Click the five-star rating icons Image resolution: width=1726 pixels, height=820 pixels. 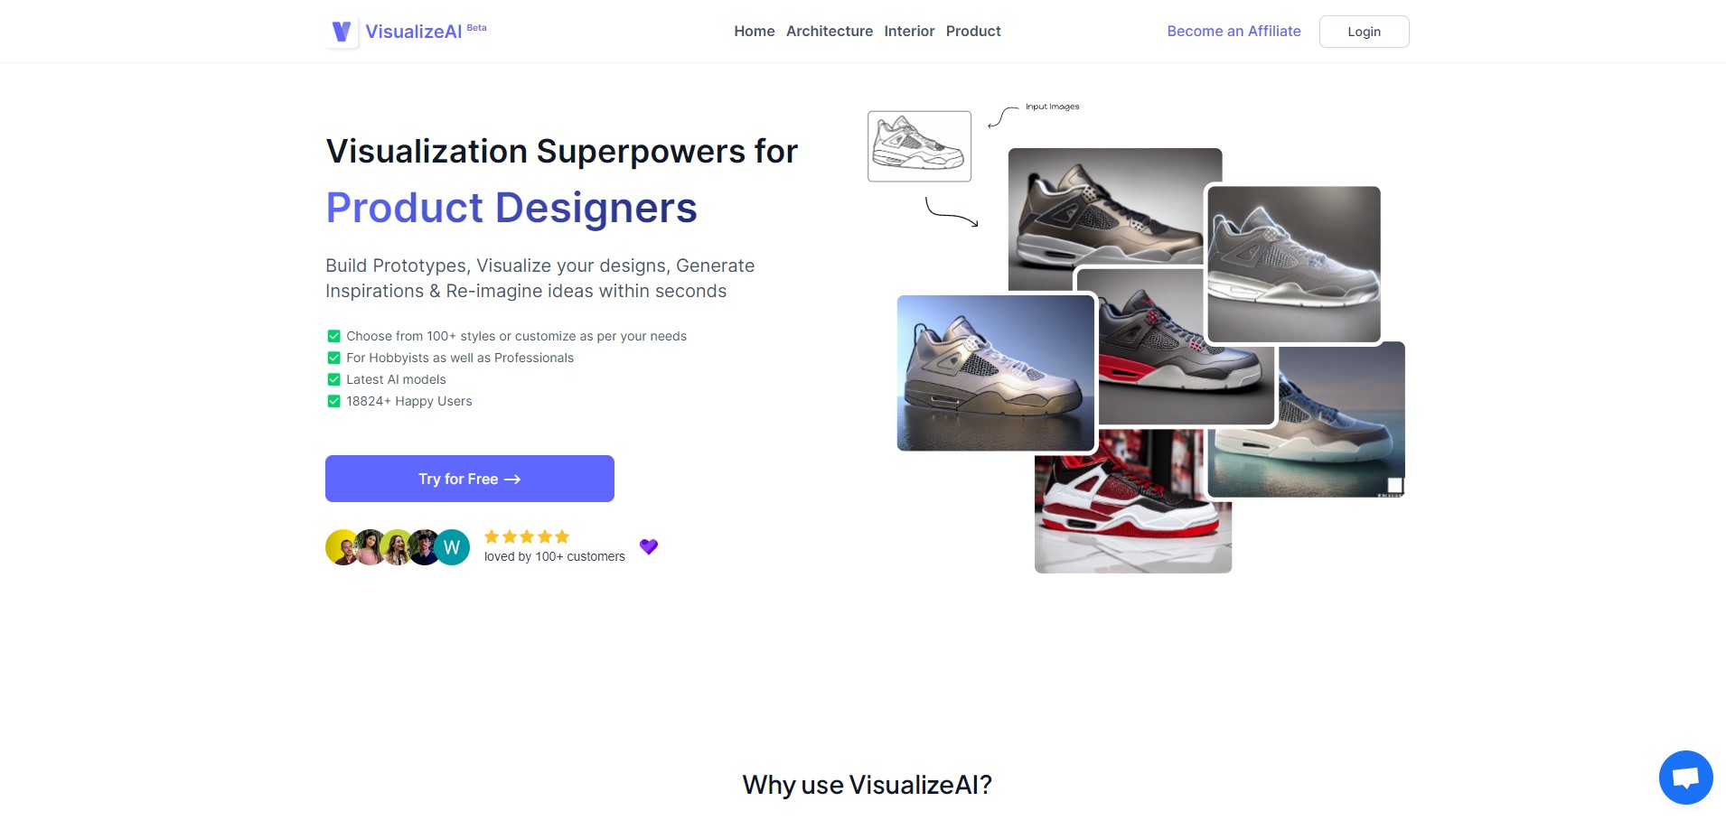pos(527,536)
